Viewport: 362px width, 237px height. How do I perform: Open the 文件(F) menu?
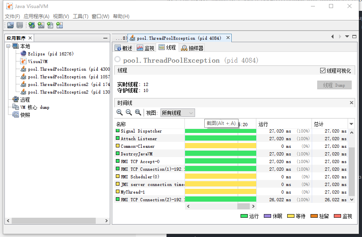[x=12, y=16]
